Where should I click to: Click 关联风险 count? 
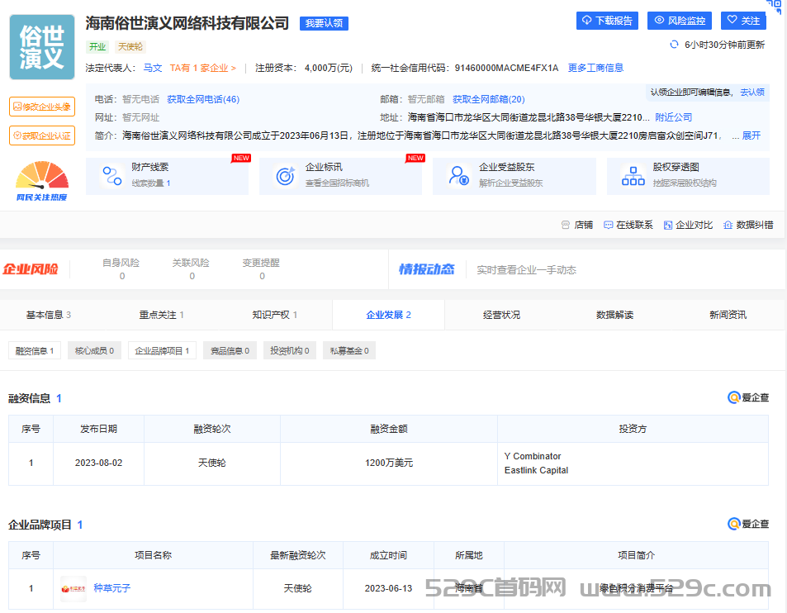click(192, 276)
